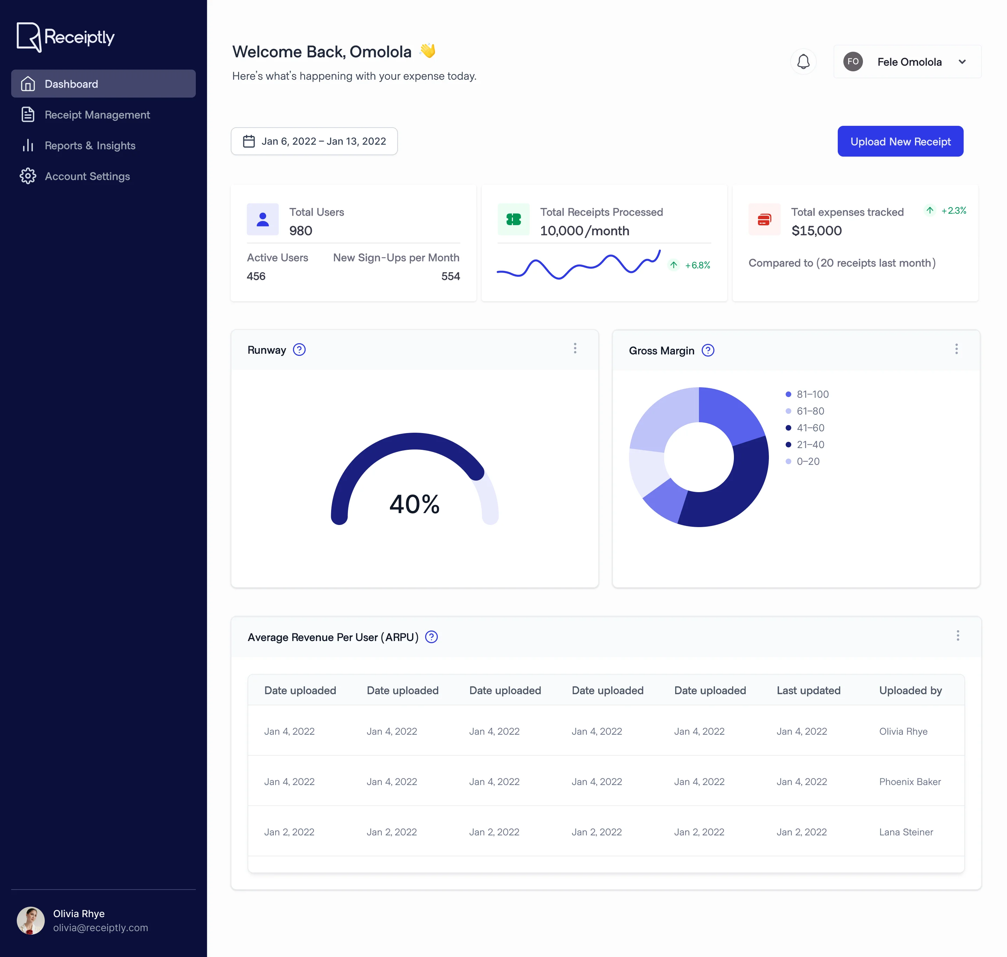Viewport: 1007px width, 957px height.
Task: Open the Runway card three-dot menu
Action: 575,348
